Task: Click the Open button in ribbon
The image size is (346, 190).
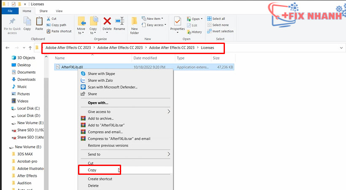Action: click(195, 19)
